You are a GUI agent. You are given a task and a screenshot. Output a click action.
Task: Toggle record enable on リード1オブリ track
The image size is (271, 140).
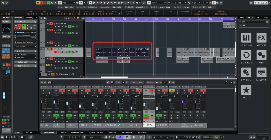(x=55, y=52)
